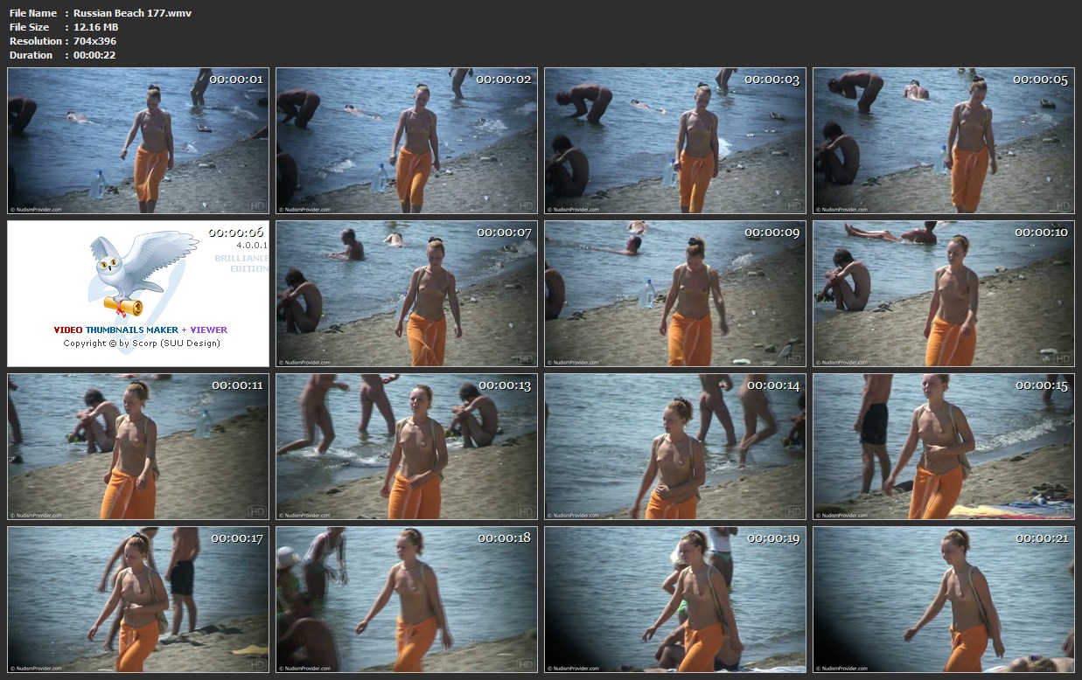
Task: Select the thumbnail stamped 00:00:15
Action: click(x=943, y=447)
